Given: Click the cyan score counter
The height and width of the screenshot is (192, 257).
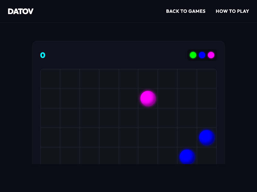Looking at the screenshot, I should click(43, 55).
